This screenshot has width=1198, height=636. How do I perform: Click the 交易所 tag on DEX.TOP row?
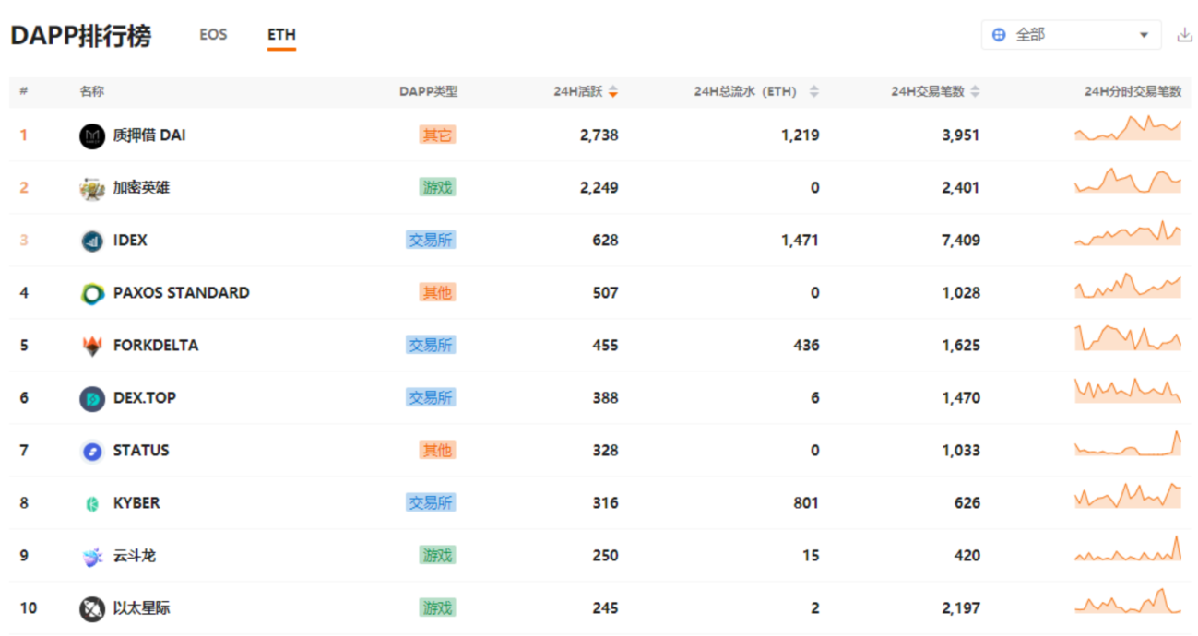pyautogui.click(x=431, y=398)
